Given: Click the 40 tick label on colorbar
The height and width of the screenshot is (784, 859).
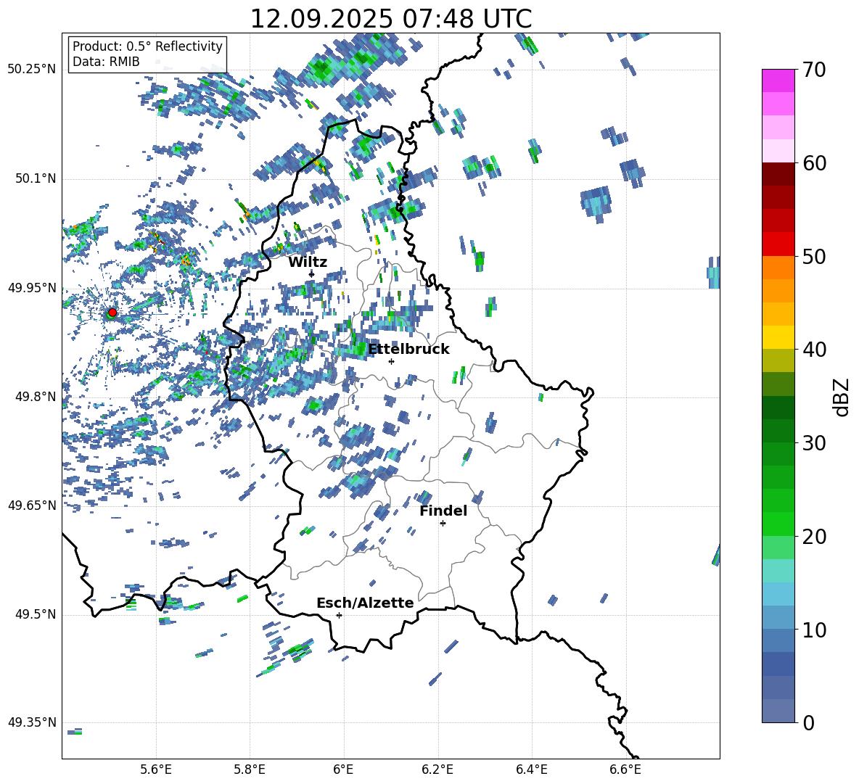Looking at the screenshot, I should click(814, 350).
